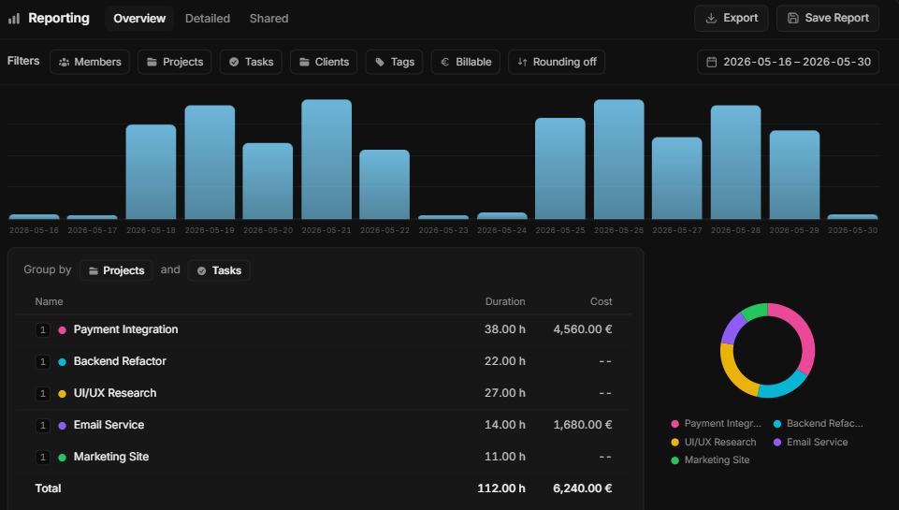
Task: Click the UI/UX Research legend entry
Action: click(x=714, y=442)
